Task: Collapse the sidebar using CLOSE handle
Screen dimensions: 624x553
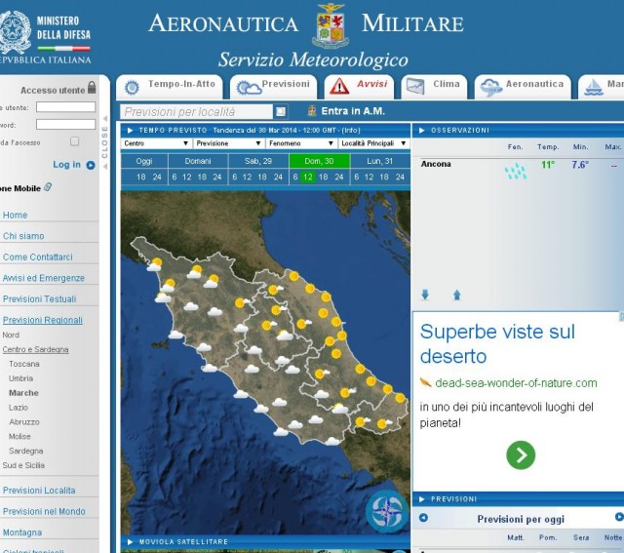Action: 105,143
